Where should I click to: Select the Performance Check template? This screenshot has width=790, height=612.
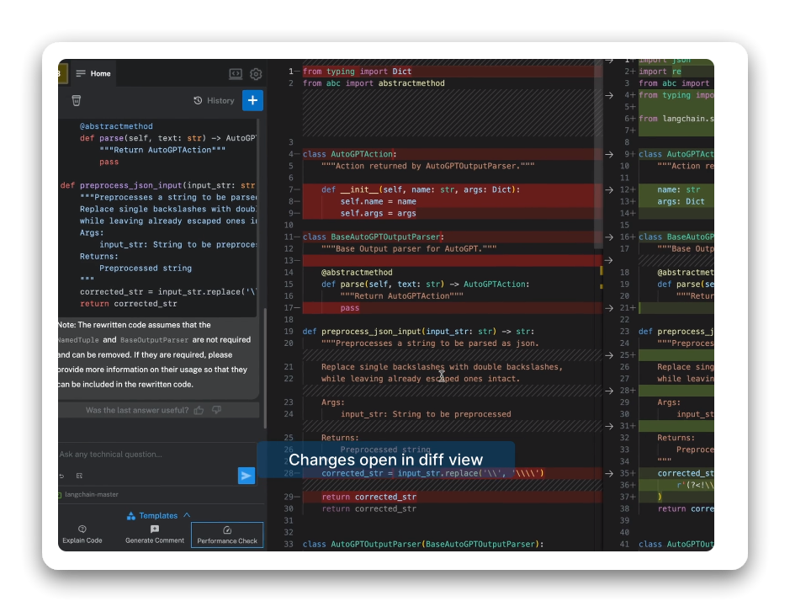pos(227,535)
